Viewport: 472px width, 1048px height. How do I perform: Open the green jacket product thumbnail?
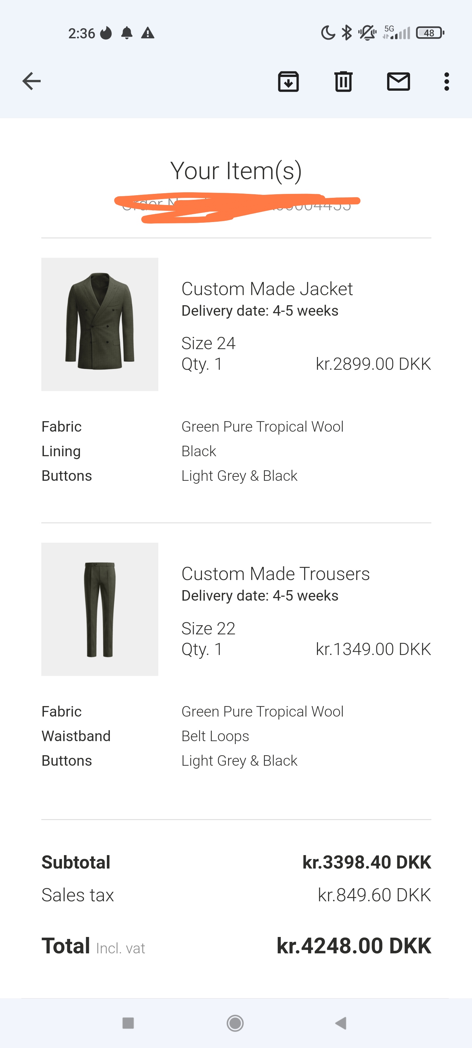click(100, 324)
